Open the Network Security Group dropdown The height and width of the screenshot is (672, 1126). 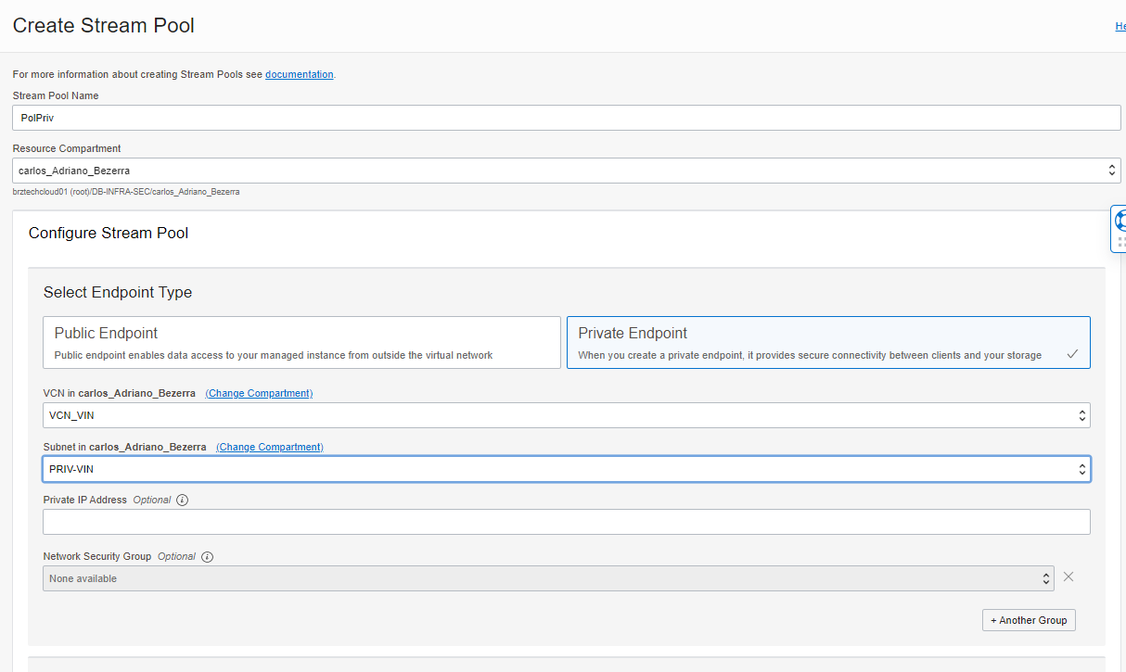547,578
